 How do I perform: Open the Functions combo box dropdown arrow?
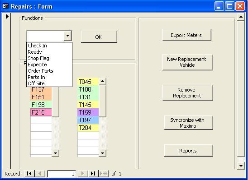point(68,36)
